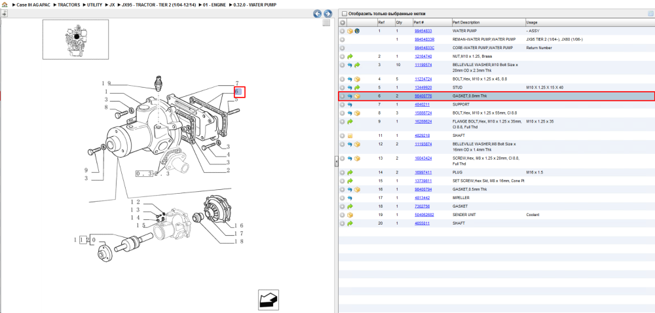Viewport: 655px width, 313px height.
Task: Click the note icon in the Ref 11 SHAFT row
Action: pos(350,136)
